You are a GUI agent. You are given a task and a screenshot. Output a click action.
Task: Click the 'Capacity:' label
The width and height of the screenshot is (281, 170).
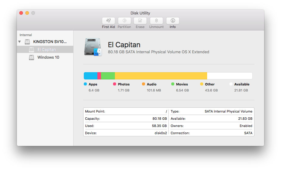(93, 119)
